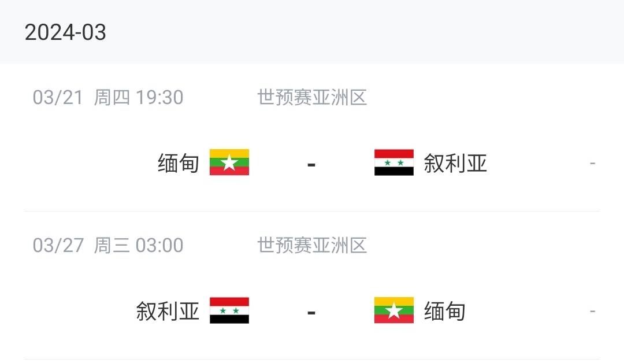Viewport: 624px width, 363px height.
Task: Click the 周三 weekday label
Action: (x=112, y=246)
